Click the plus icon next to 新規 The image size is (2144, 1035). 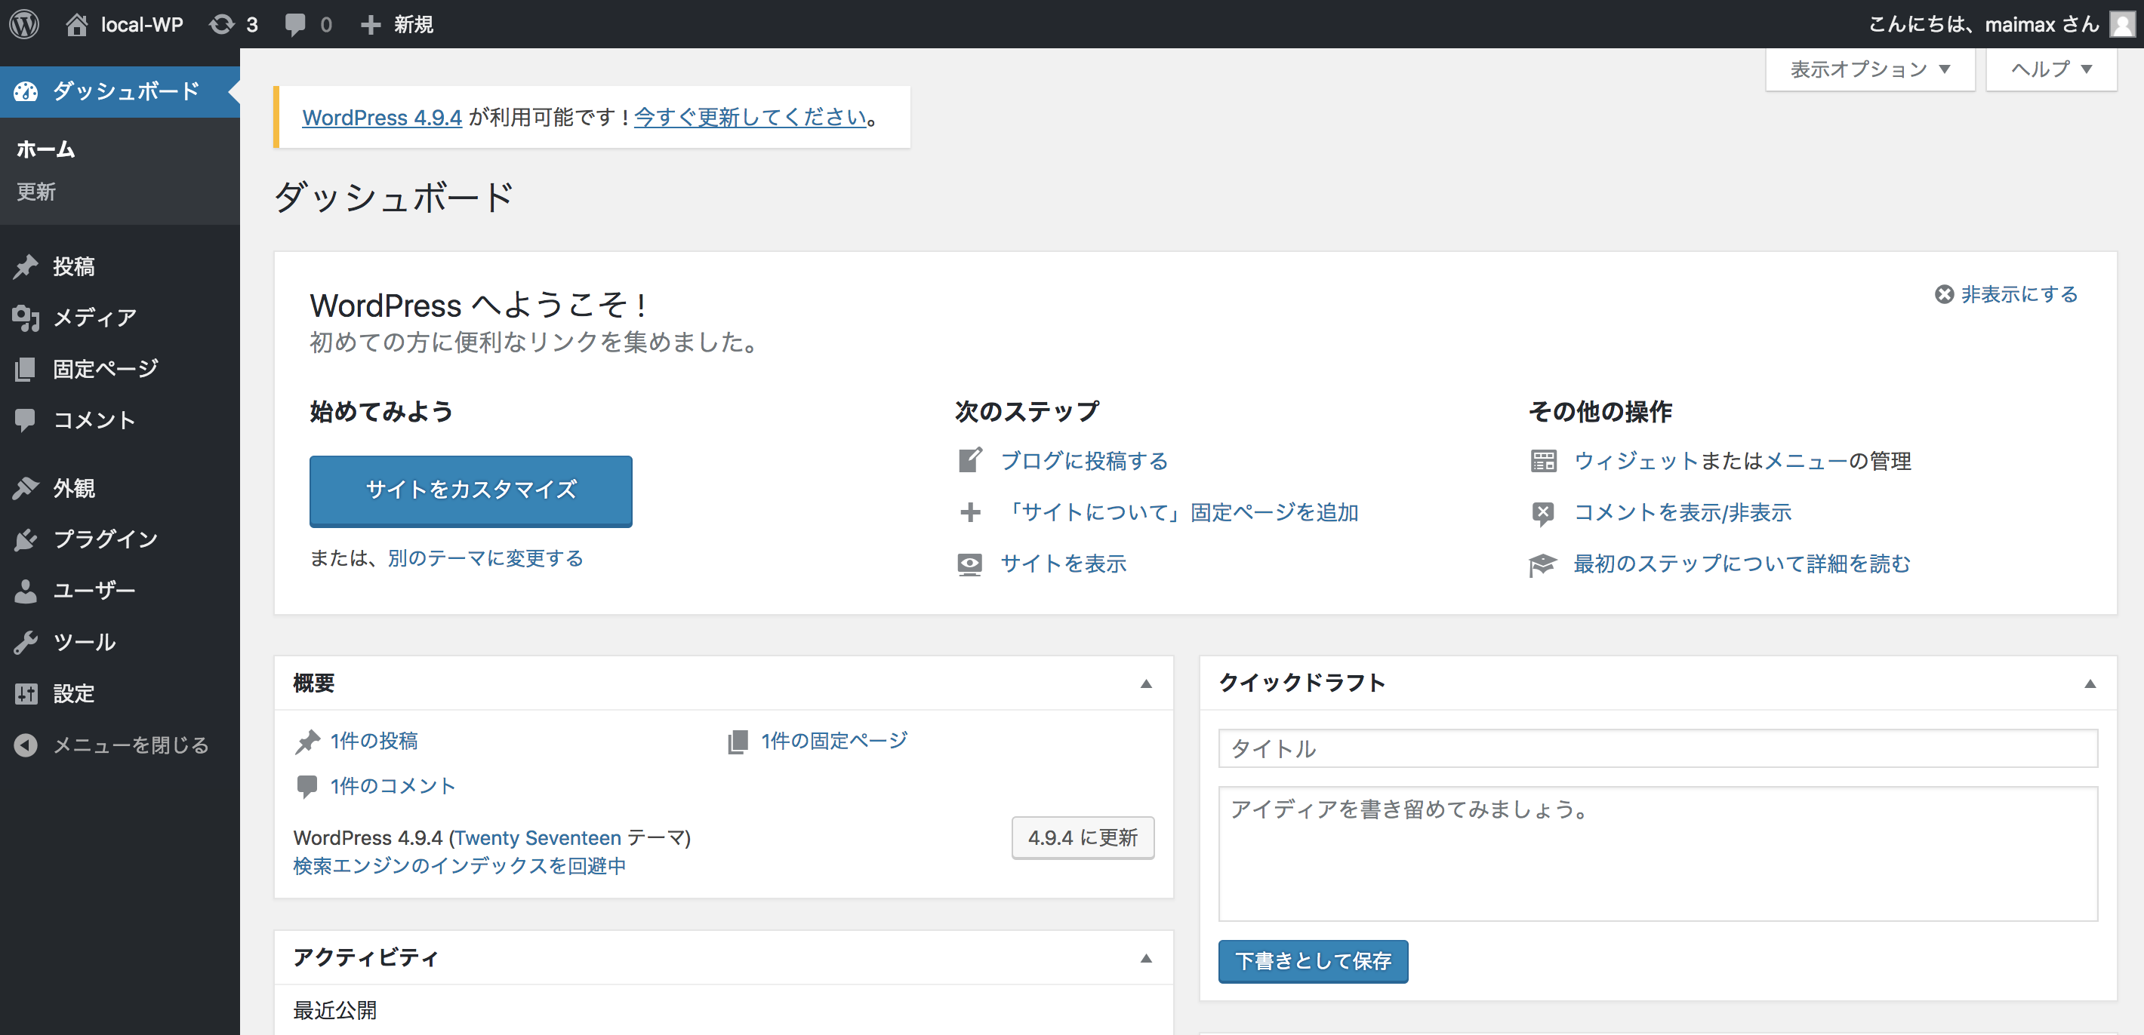click(x=371, y=25)
